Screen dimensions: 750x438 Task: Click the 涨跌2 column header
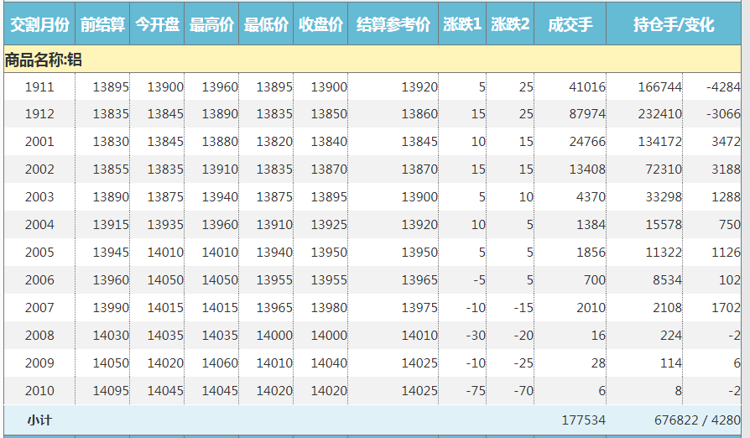click(x=510, y=25)
